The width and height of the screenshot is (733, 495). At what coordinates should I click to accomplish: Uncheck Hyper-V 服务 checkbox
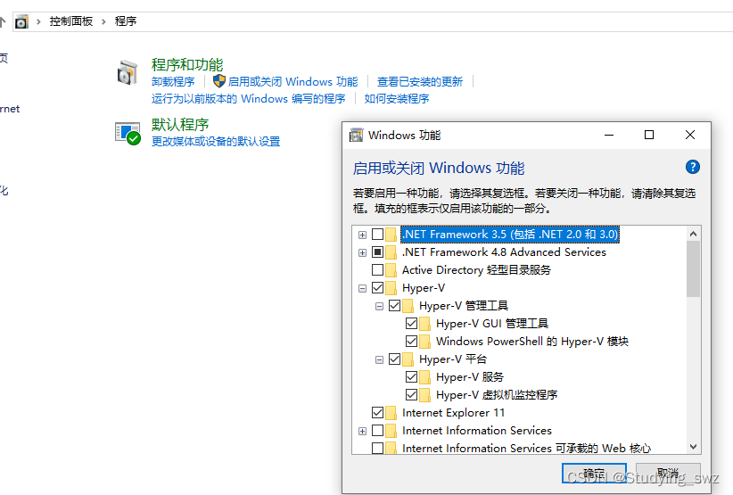point(411,376)
